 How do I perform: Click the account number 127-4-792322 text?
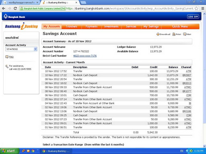point(81,51)
